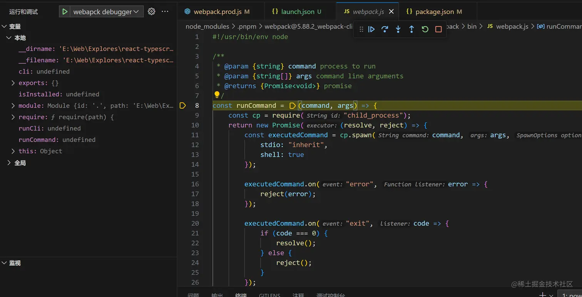Restart the debugging session
Screen dimensions: 582x297
[425, 29]
